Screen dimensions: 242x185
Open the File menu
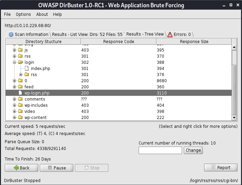click(x=7, y=14)
